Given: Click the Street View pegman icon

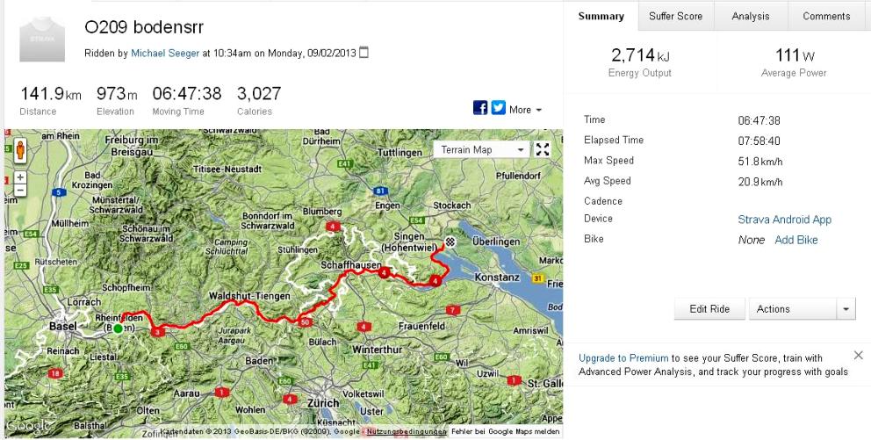Looking at the screenshot, I should click(x=19, y=149).
